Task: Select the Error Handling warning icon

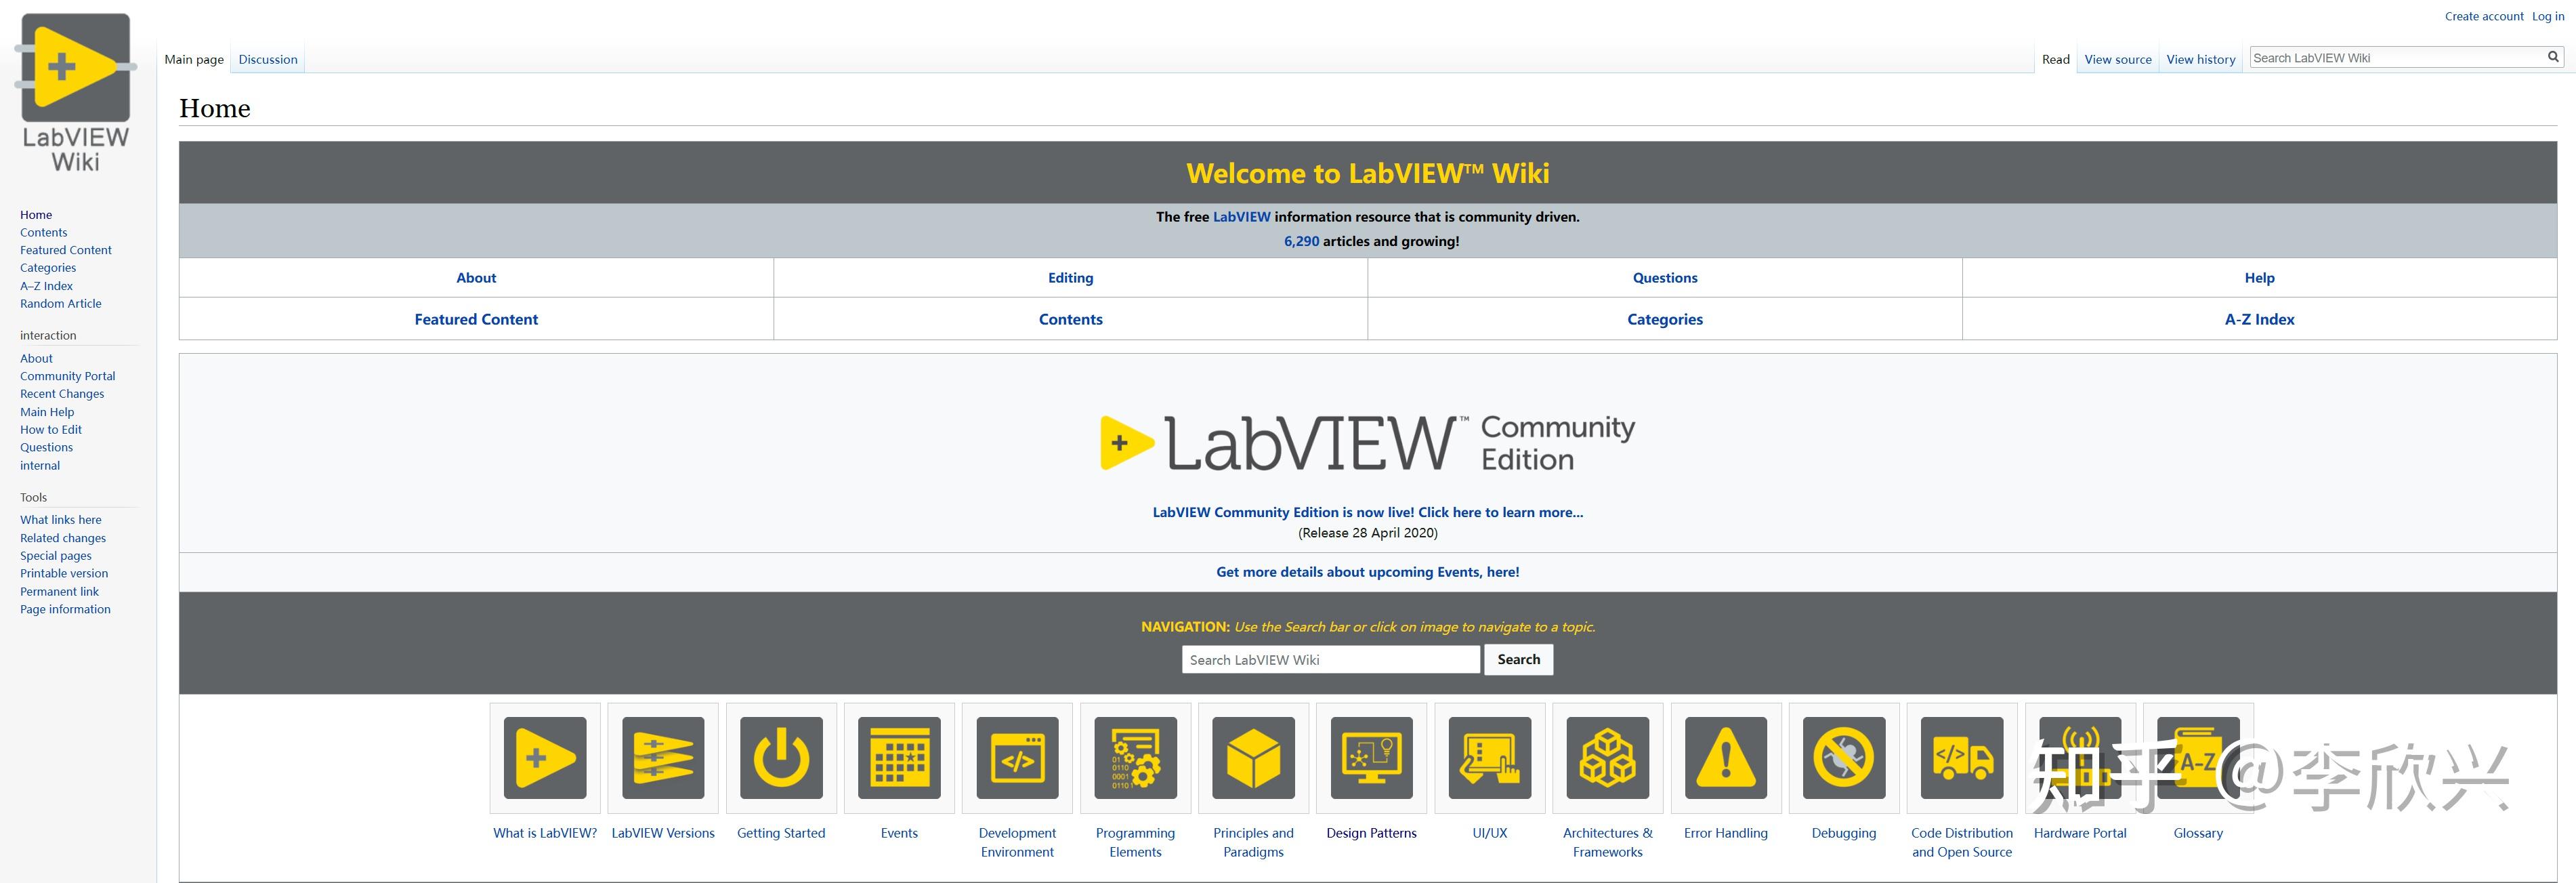Action: point(1725,758)
